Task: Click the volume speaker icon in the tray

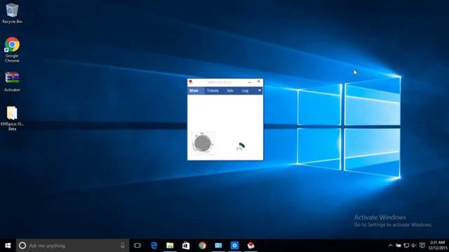Action: 414,246
